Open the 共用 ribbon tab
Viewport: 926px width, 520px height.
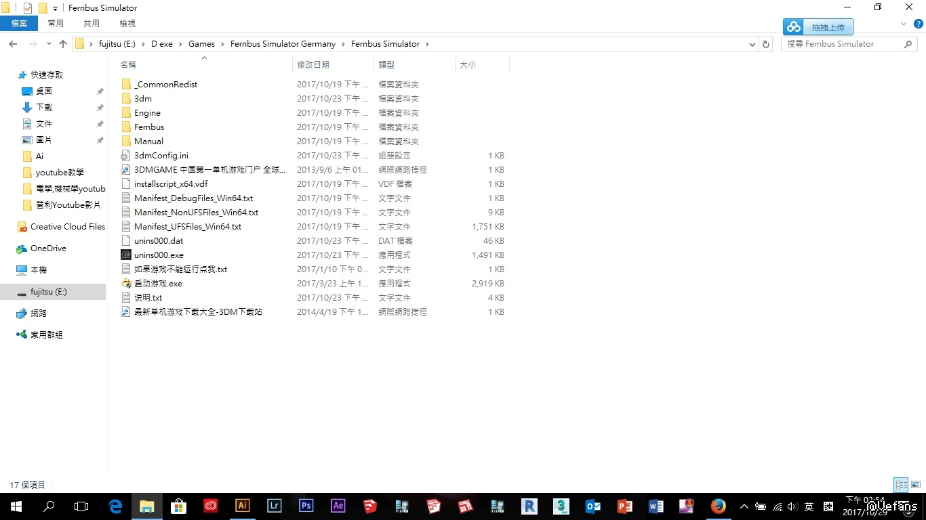tap(92, 24)
